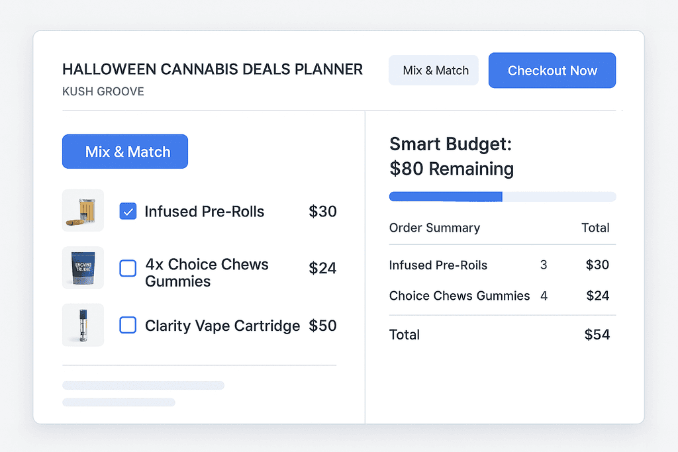Click the Infused Pre-Rolls item label
678x452 pixels.
click(204, 212)
